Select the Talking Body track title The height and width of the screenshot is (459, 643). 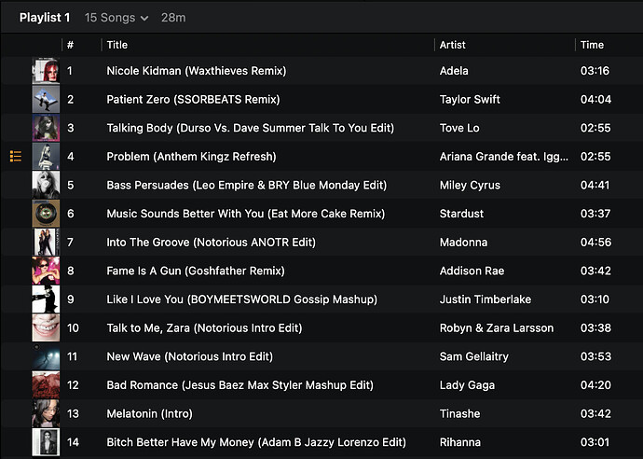tap(250, 128)
